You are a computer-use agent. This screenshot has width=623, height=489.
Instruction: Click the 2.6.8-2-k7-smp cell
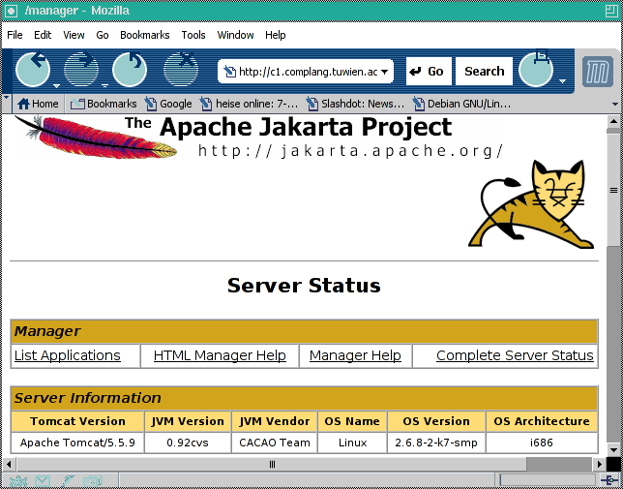click(436, 443)
